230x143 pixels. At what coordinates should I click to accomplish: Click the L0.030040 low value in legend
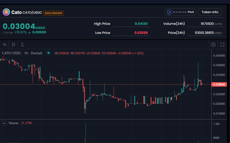point(93,53)
